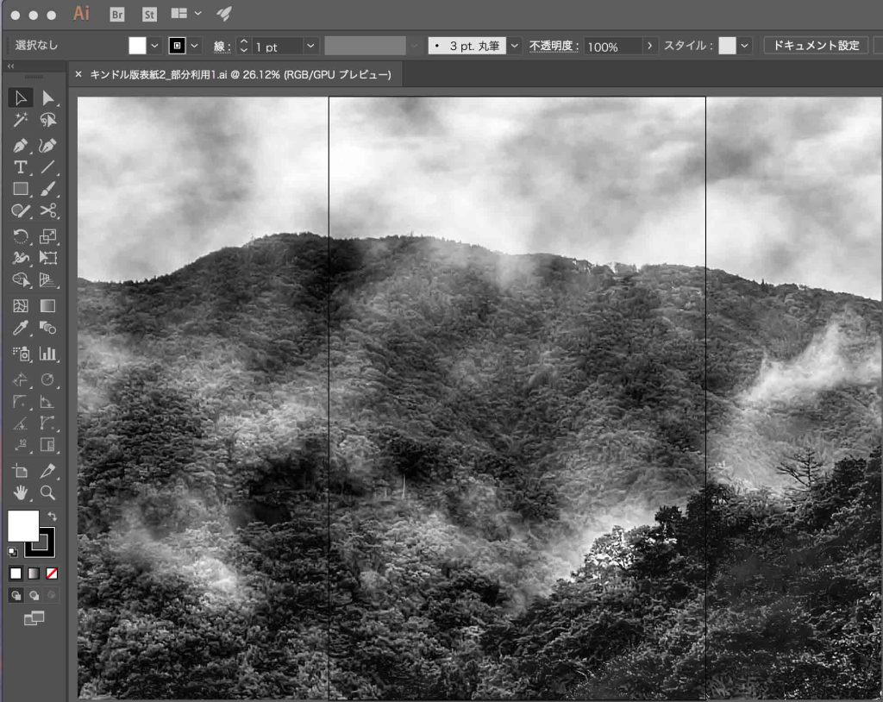Viewport: 883px width, 702px height.
Task: Enable Draw Behind mode
Action: (x=34, y=596)
